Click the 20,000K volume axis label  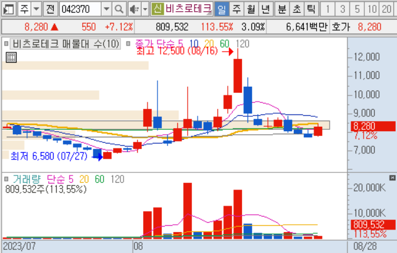(x=370, y=188)
